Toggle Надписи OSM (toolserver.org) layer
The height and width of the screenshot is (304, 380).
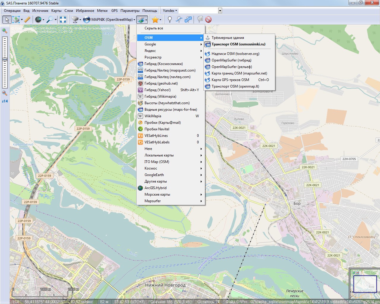(239, 54)
